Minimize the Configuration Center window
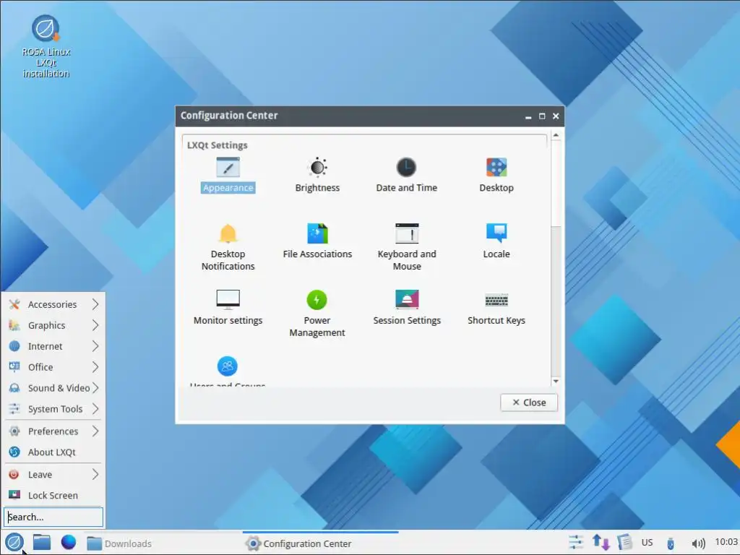740x555 pixels. (528, 116)
